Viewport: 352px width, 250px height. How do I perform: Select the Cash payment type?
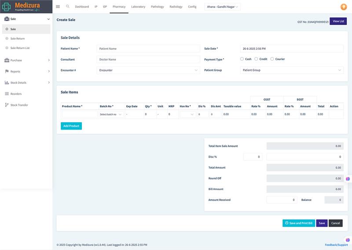(x=242, y=59)
